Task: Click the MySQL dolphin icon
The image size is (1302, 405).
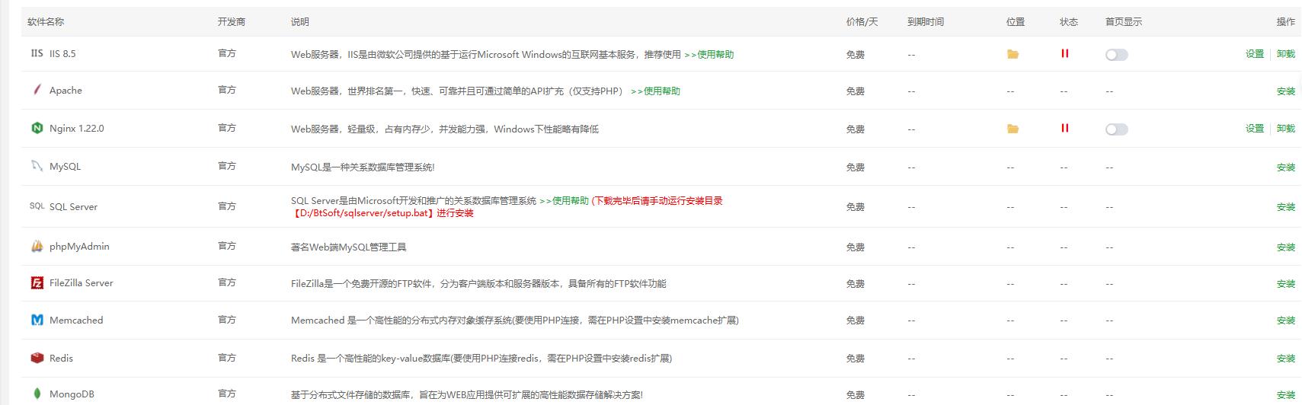Action: (37, 166)
